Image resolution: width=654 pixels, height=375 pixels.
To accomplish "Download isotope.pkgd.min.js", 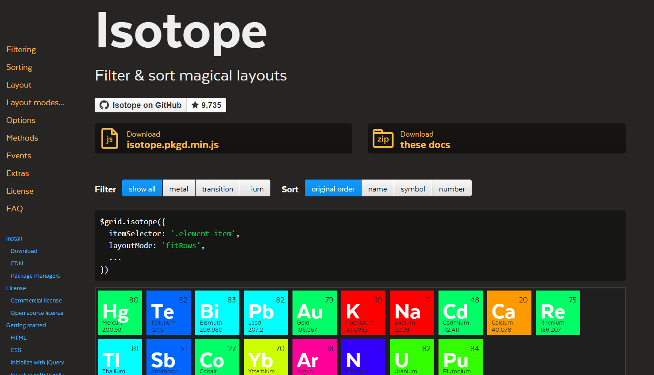I will coord(223,138).
